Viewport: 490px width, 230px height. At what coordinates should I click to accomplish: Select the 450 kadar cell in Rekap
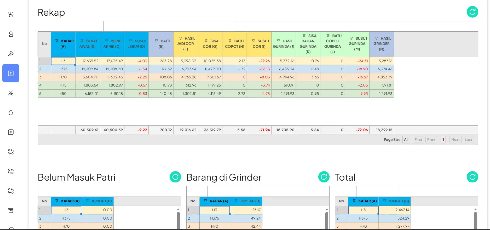pos(63,94)
